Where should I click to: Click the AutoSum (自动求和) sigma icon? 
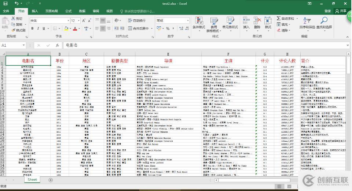click(279, 19)
